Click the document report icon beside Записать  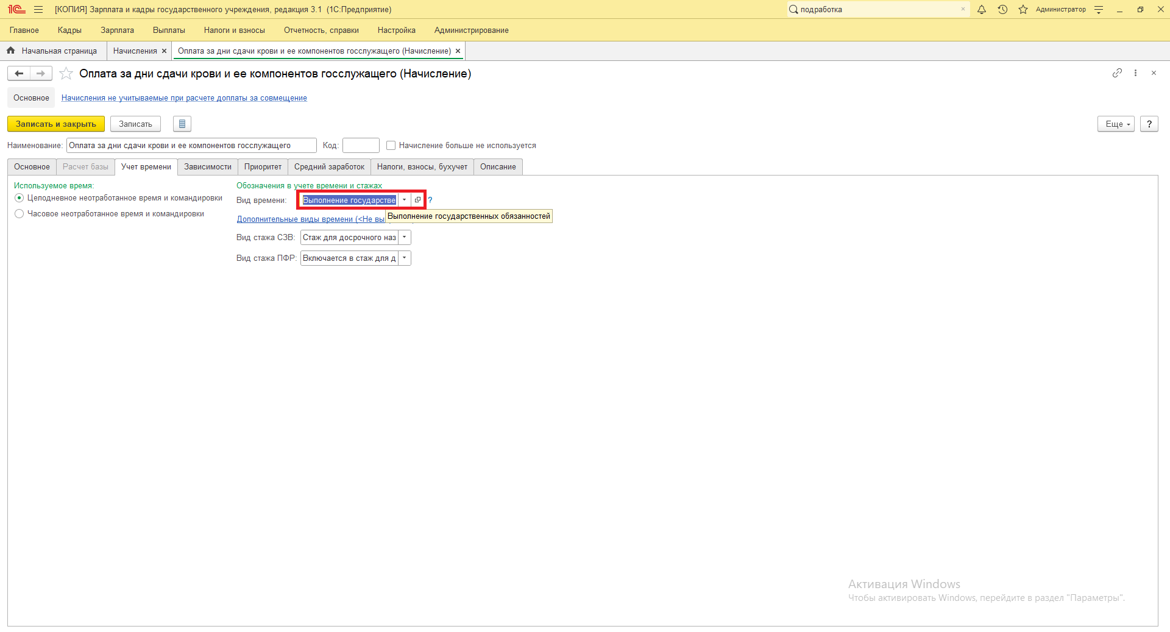click(x=182, y=124)
